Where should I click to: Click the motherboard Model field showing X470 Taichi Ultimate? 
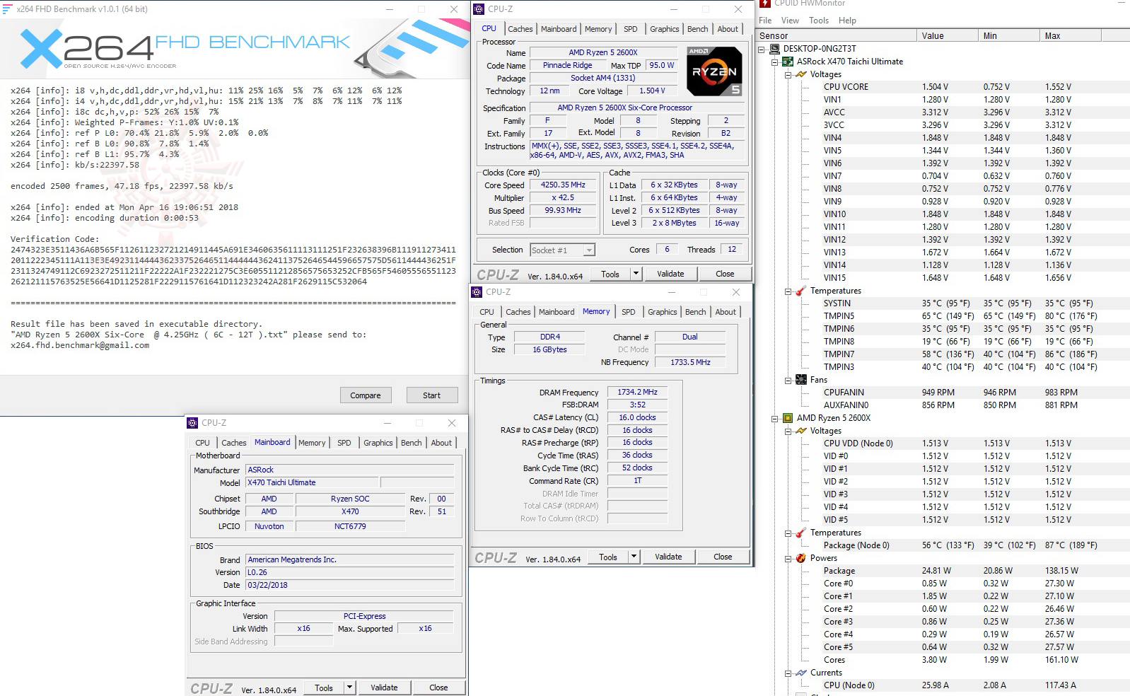coord(312,483)
